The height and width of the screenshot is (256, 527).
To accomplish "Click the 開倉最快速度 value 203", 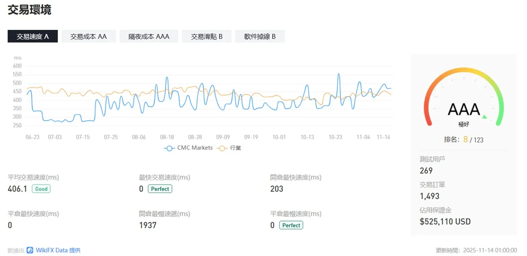I will (x=277, y=189).
